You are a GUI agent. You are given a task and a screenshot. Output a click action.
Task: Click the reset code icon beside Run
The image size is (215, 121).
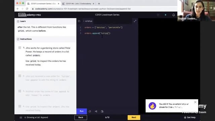[90, 111]
